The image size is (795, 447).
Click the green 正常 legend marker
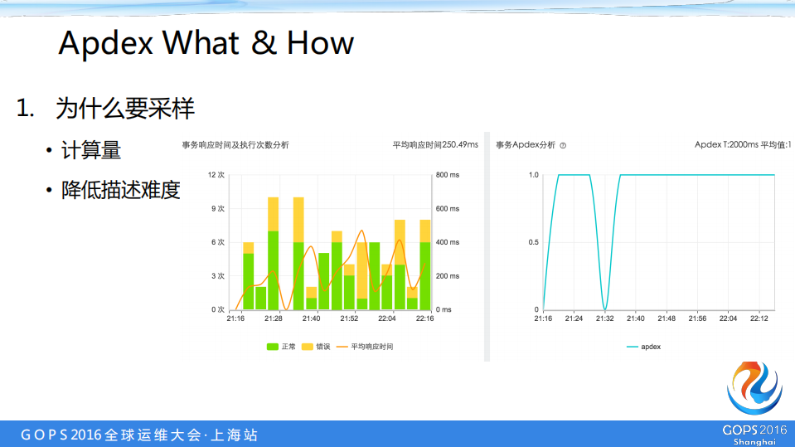[273, 347]
